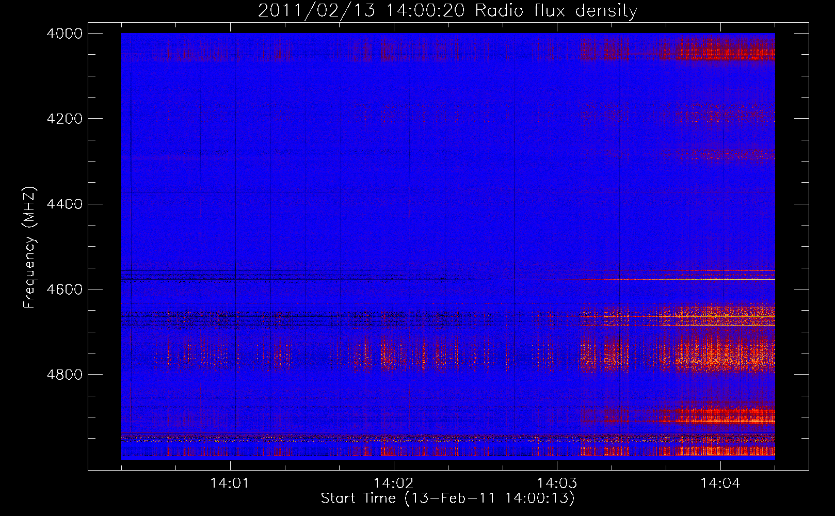Click the 14:04 time axis label
835x516 pixels.
click(x=720, y=483)
